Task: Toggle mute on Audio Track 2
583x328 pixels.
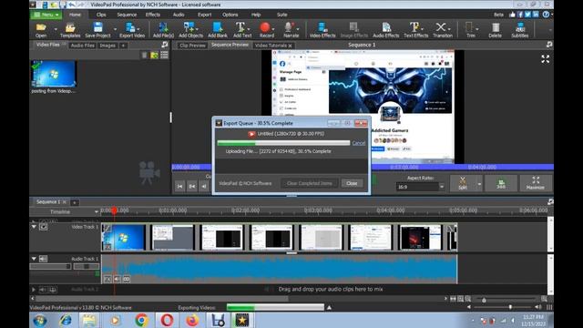Action: [43, 289]
